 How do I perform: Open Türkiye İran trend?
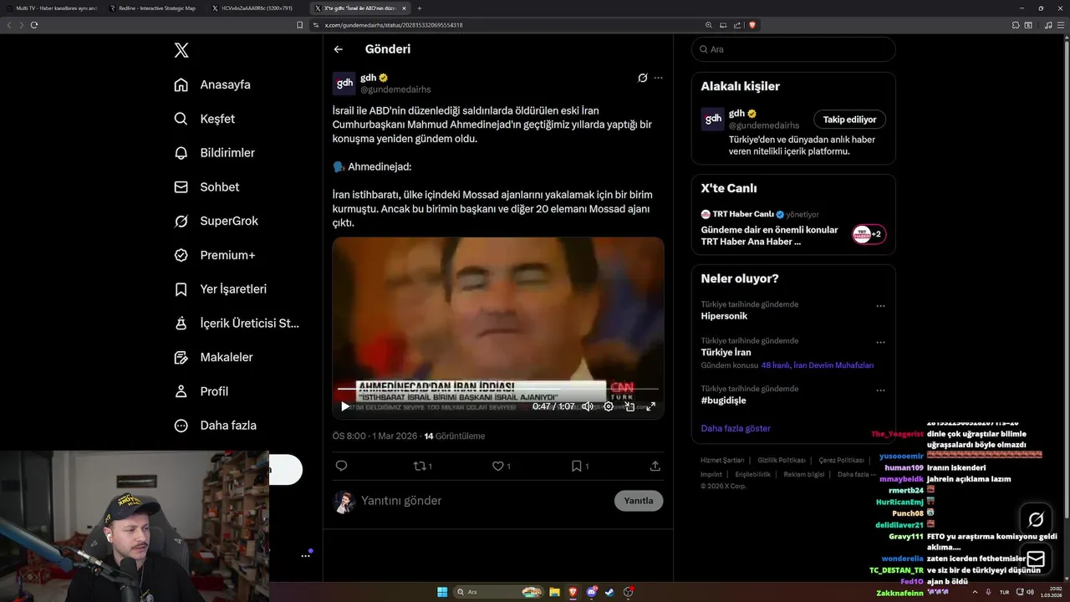[x=726, y=352]
